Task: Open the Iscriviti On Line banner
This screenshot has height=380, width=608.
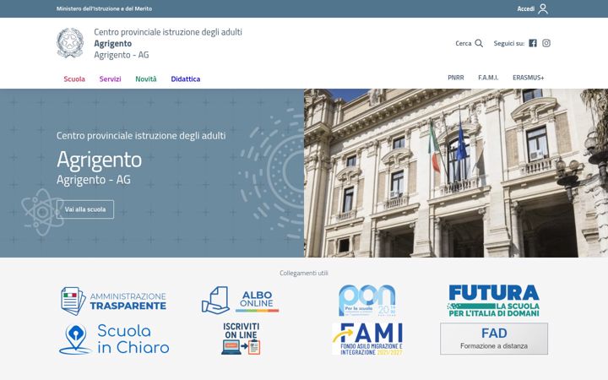Action: pos(241,339)
